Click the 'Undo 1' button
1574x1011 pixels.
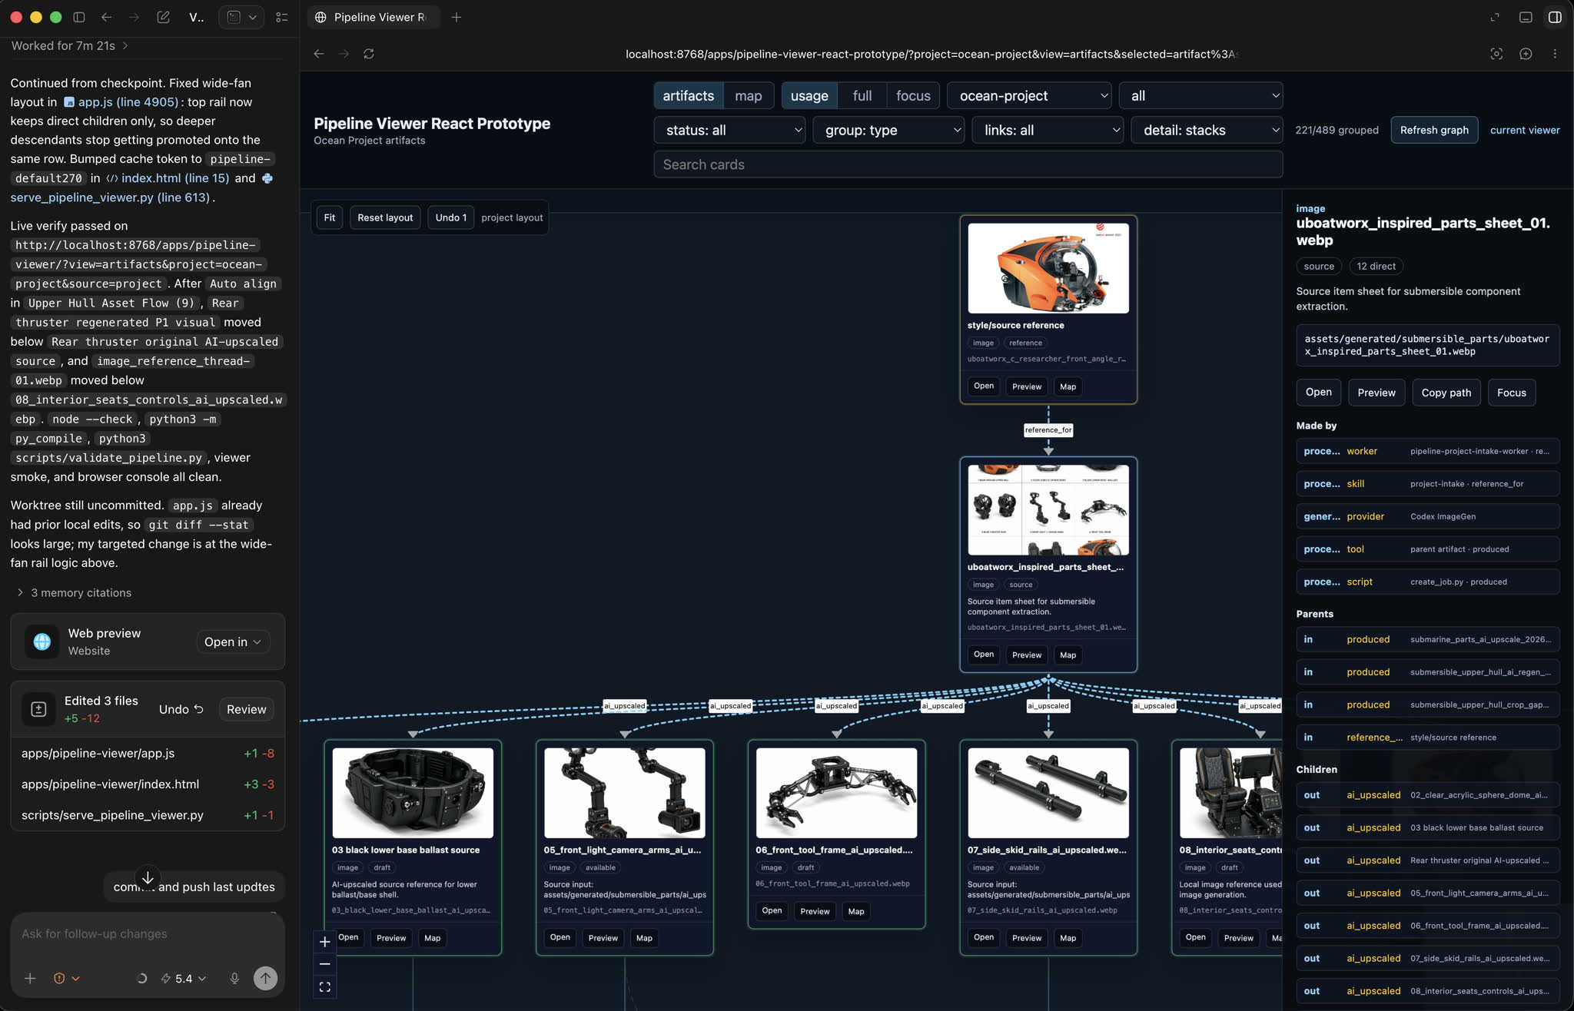click(451, 217)
